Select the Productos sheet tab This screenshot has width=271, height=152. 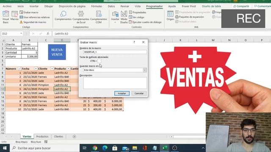click(42, 136)
